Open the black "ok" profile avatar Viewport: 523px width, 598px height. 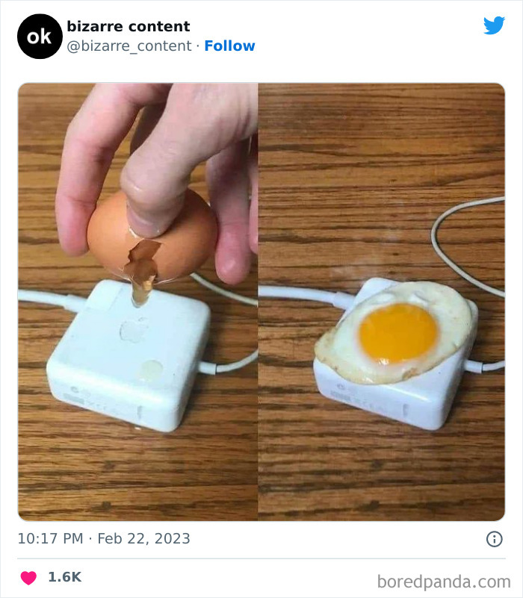40,37
